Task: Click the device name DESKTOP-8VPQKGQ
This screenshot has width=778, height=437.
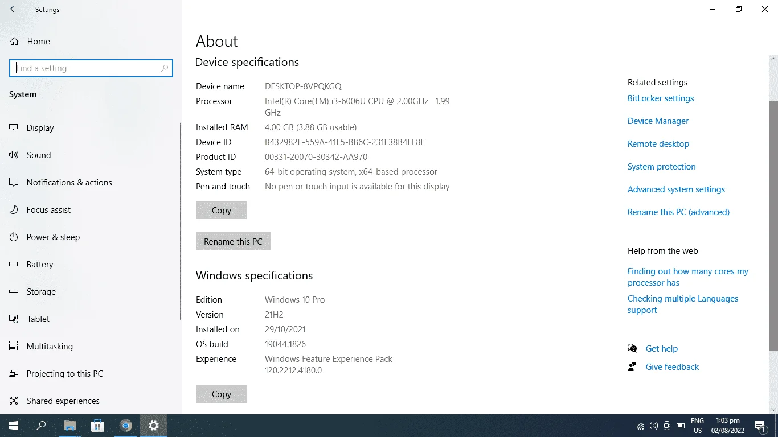Action: pos(303,86)
